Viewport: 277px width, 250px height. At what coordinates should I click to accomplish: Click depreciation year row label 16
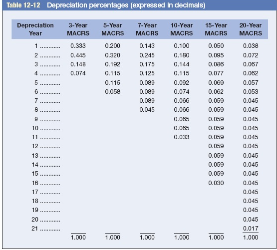click(x=35, y=183)
